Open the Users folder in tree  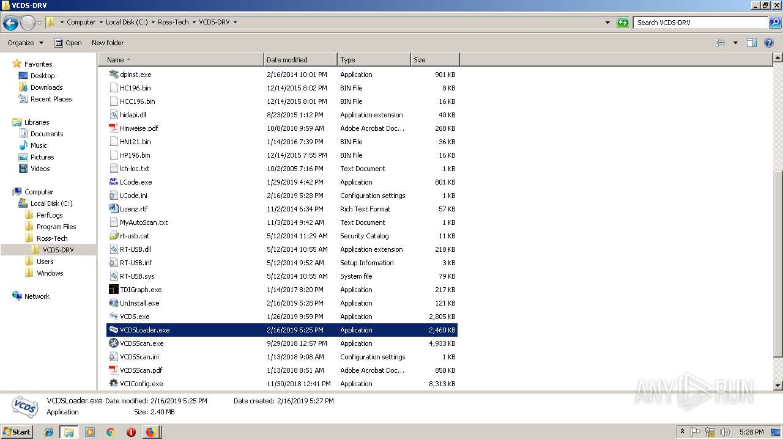[x=45, y=262]
